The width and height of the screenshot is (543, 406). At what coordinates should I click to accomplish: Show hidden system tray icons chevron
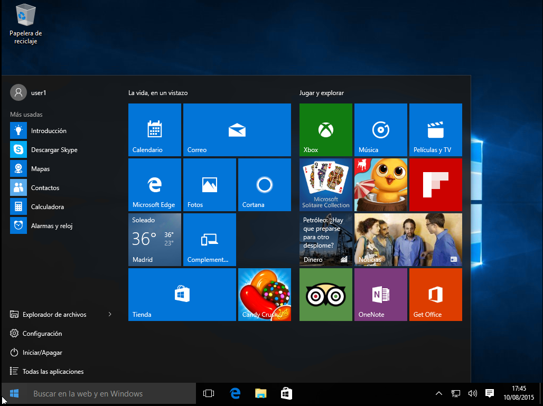[x=438, y=393]
